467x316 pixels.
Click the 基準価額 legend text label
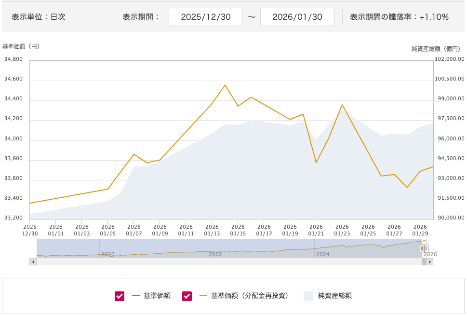157,296
